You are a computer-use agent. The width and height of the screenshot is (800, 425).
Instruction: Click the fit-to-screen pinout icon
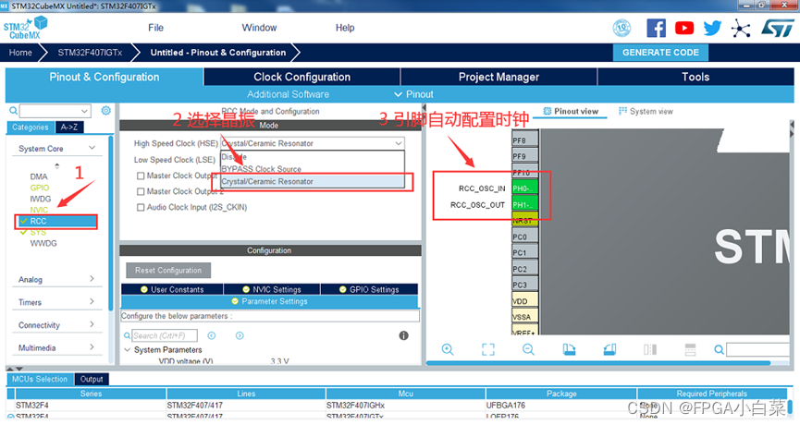coord(487,349)
